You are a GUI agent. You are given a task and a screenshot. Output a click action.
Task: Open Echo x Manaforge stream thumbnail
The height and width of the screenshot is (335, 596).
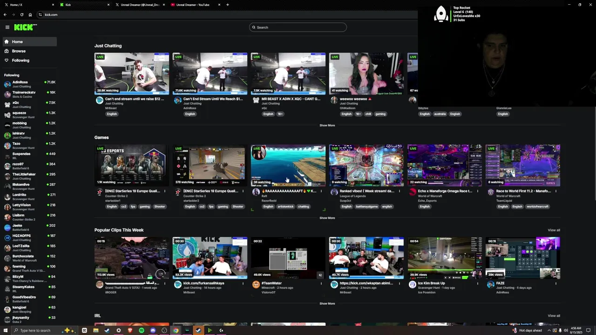(445, 165)
